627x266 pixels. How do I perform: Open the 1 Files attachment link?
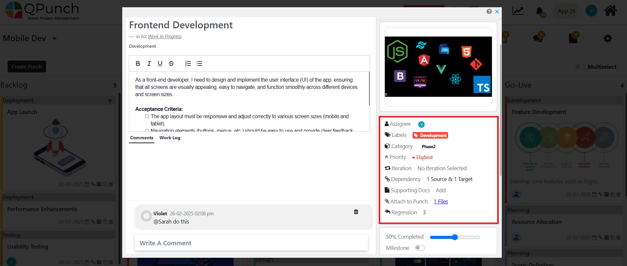pos(441,201)
